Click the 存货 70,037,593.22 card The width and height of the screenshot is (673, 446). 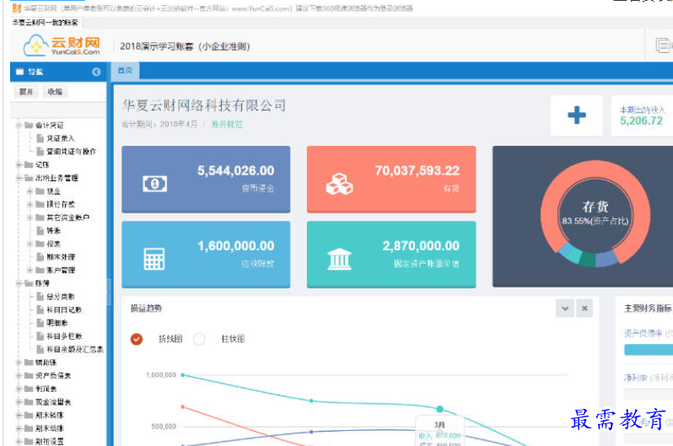(391, 180)
